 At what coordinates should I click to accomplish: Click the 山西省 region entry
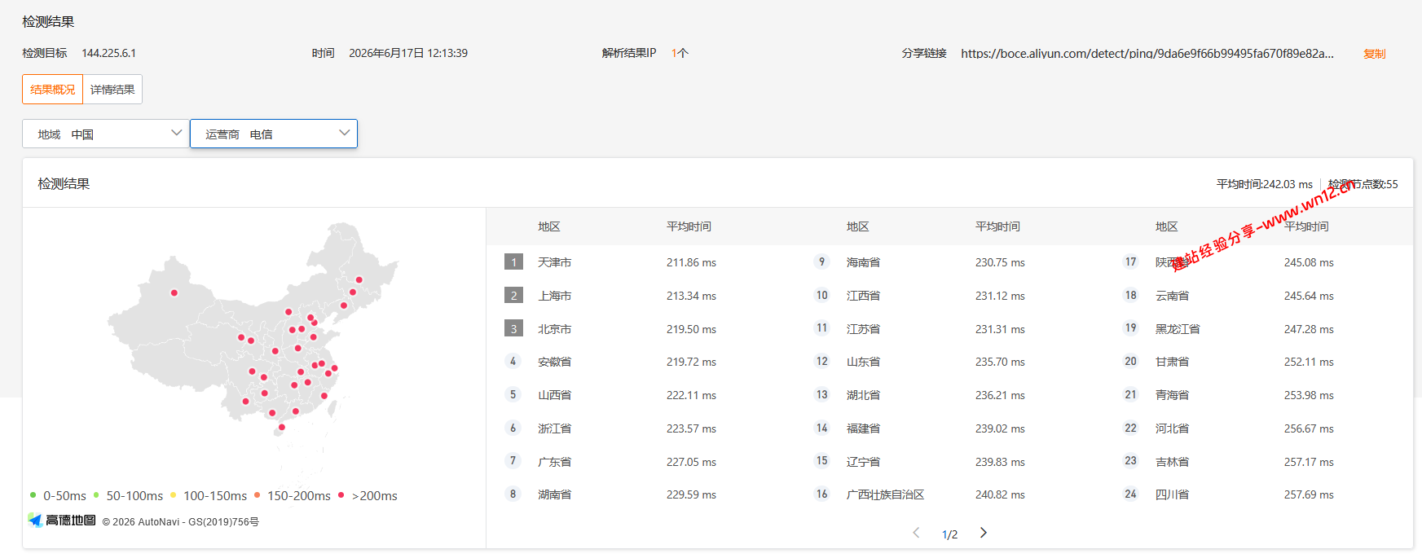pos(554,395)
